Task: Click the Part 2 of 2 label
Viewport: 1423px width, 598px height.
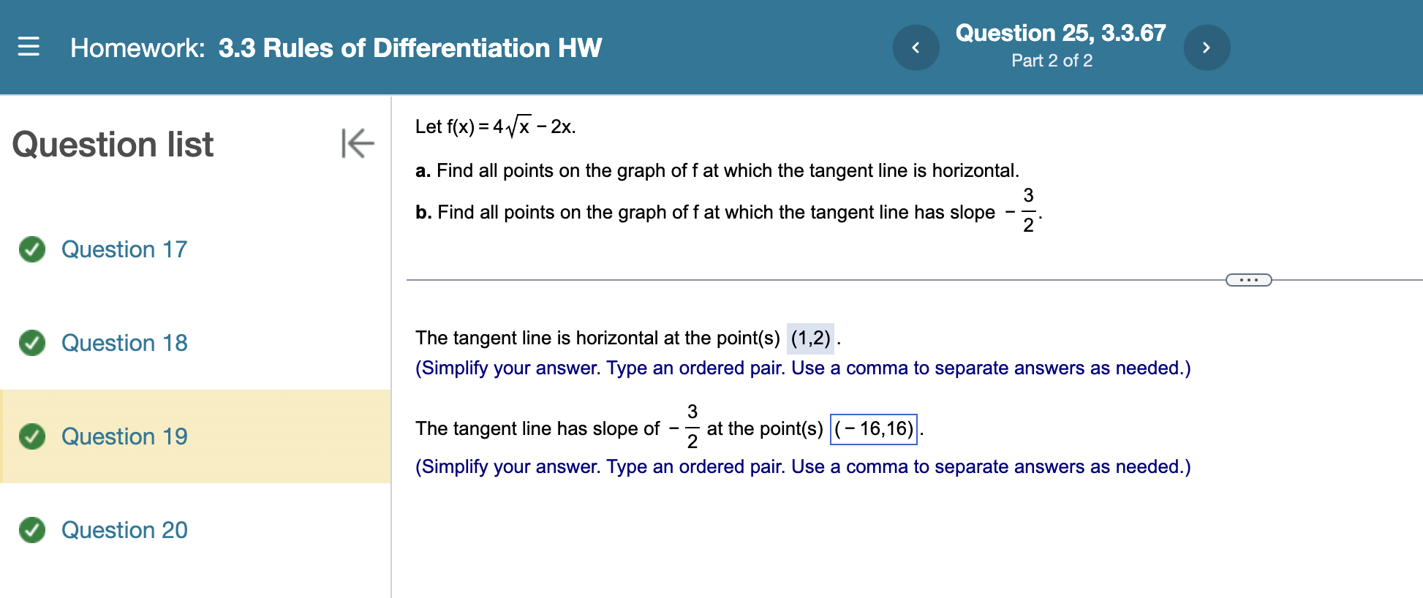Action: pos(1052,61)
